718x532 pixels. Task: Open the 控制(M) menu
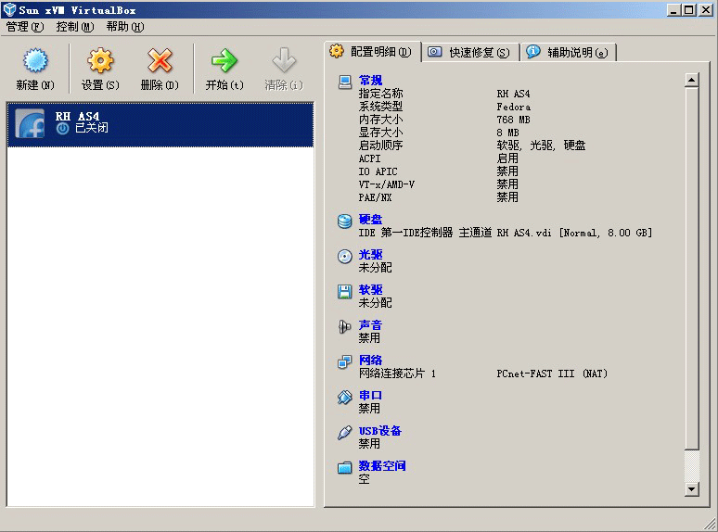(x=75, y=27)
